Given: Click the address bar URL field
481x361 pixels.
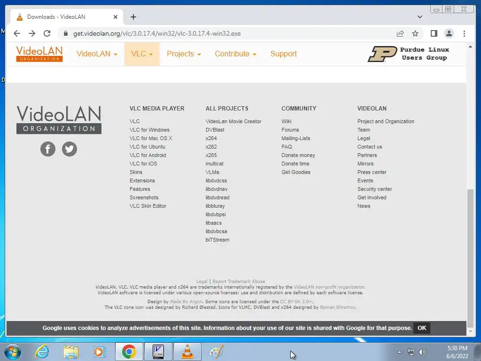Looking at the screenshot, I should coord(227,33).
